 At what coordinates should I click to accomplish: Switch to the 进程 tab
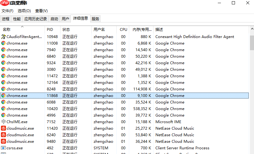point(6,19)
